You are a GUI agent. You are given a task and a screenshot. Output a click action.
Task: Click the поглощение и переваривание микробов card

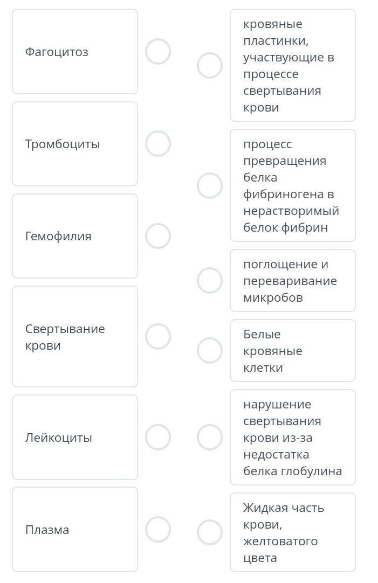point(293,281)
